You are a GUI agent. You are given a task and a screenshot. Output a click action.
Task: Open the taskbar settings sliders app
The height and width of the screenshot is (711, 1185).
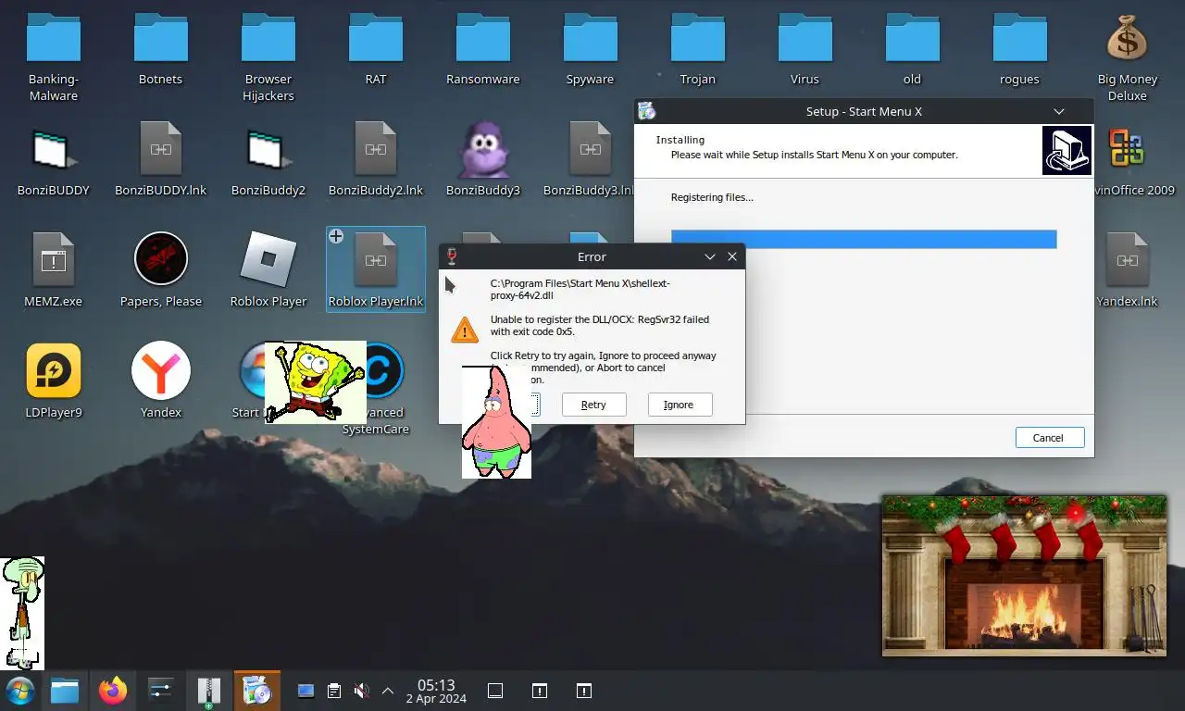pyautogui.click(x=161, y=691)
